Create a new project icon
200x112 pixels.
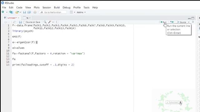pos(11,12)
